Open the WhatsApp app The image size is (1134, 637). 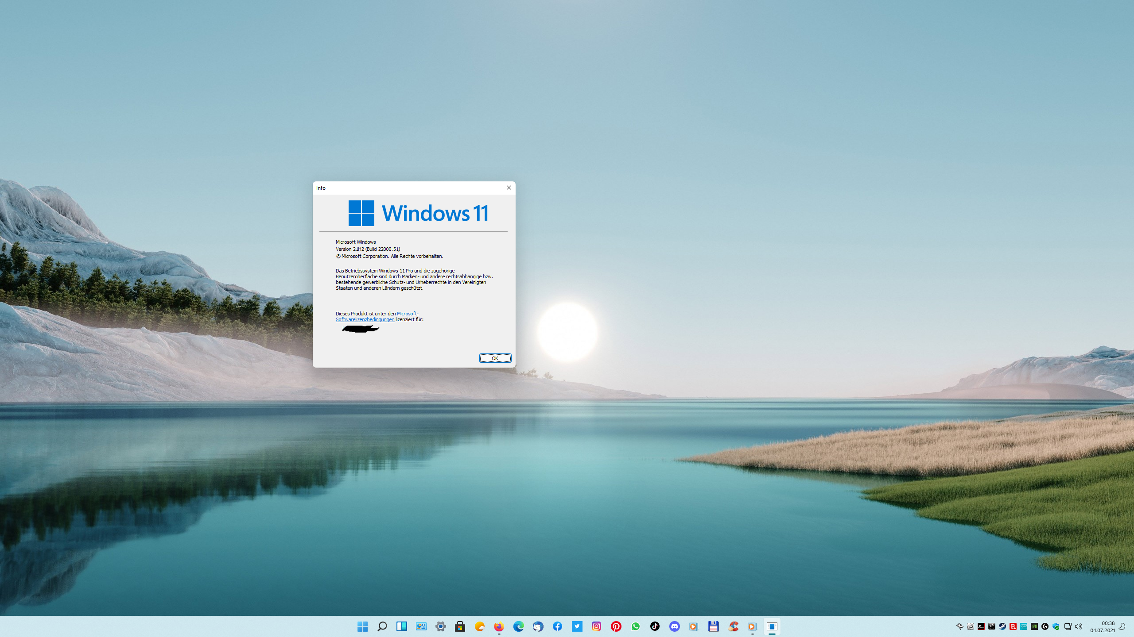635,626
